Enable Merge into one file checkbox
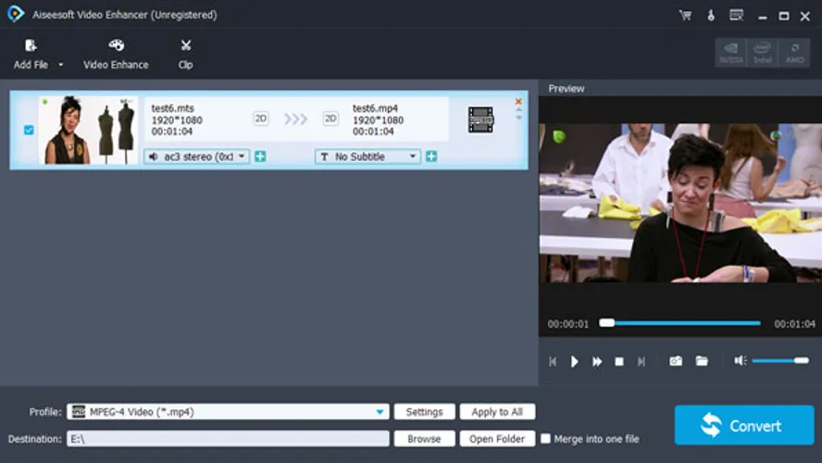Image resolution: width=822 pixels, height=463 pixels. click(x=546, y=438)
